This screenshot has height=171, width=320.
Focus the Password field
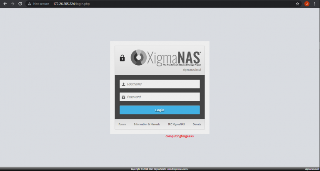coord(160,97)
